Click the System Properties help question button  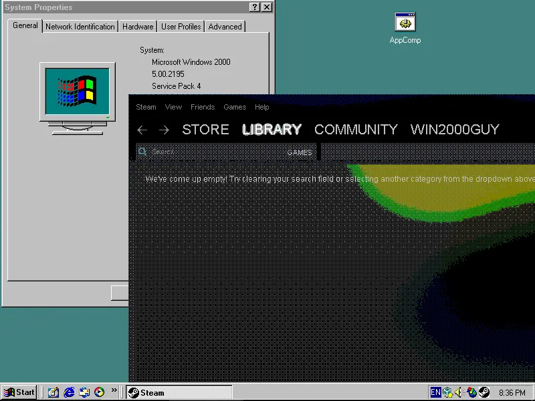click(255, 7)
